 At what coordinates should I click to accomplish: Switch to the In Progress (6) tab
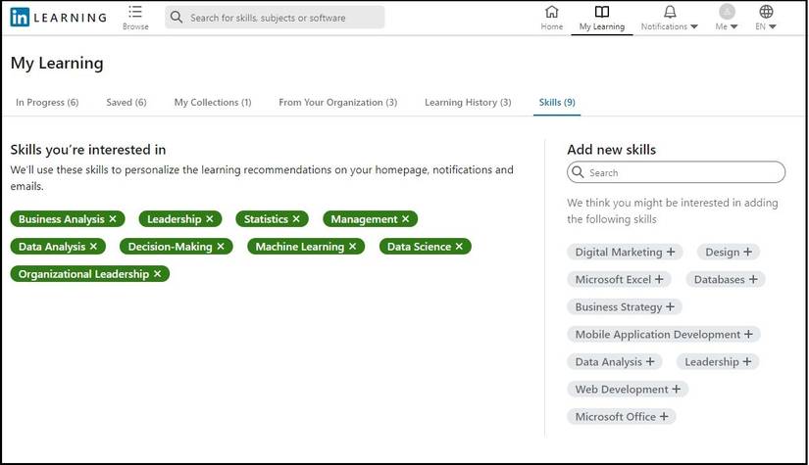pyautogui.click(x=47, y=102)
